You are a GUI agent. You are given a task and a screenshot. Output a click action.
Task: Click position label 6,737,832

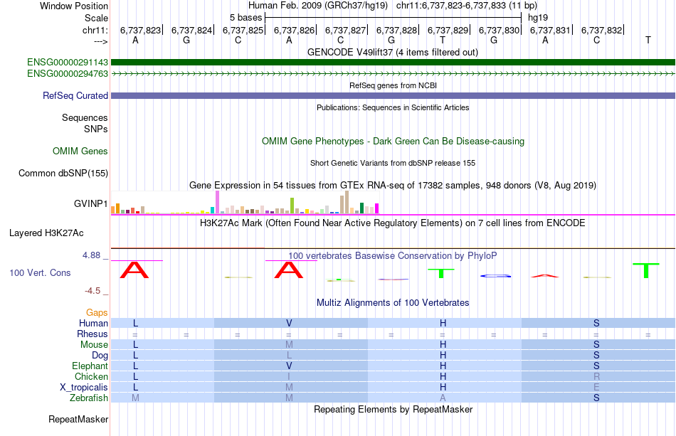pos(601,30)
